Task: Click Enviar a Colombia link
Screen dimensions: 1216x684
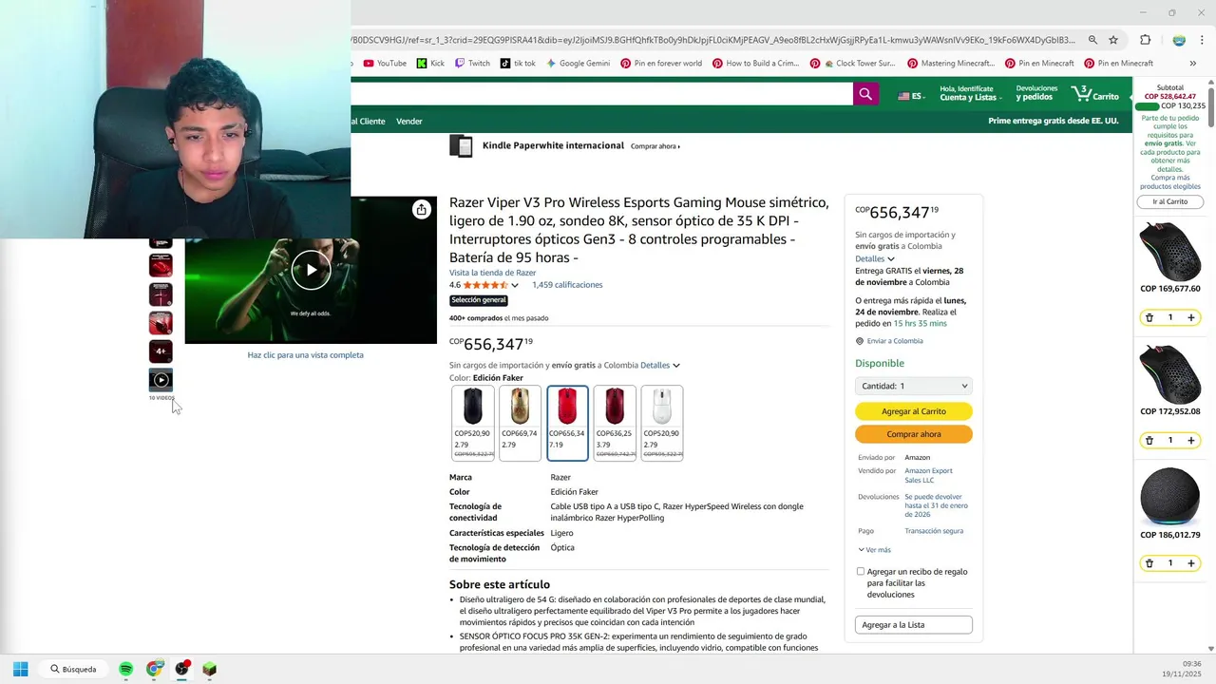Action: (895, 341)
